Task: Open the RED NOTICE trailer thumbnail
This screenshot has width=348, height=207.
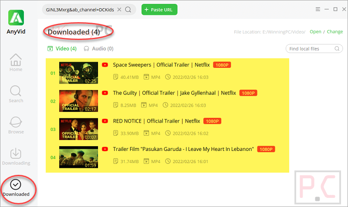Action: click(x=78, y=129)
